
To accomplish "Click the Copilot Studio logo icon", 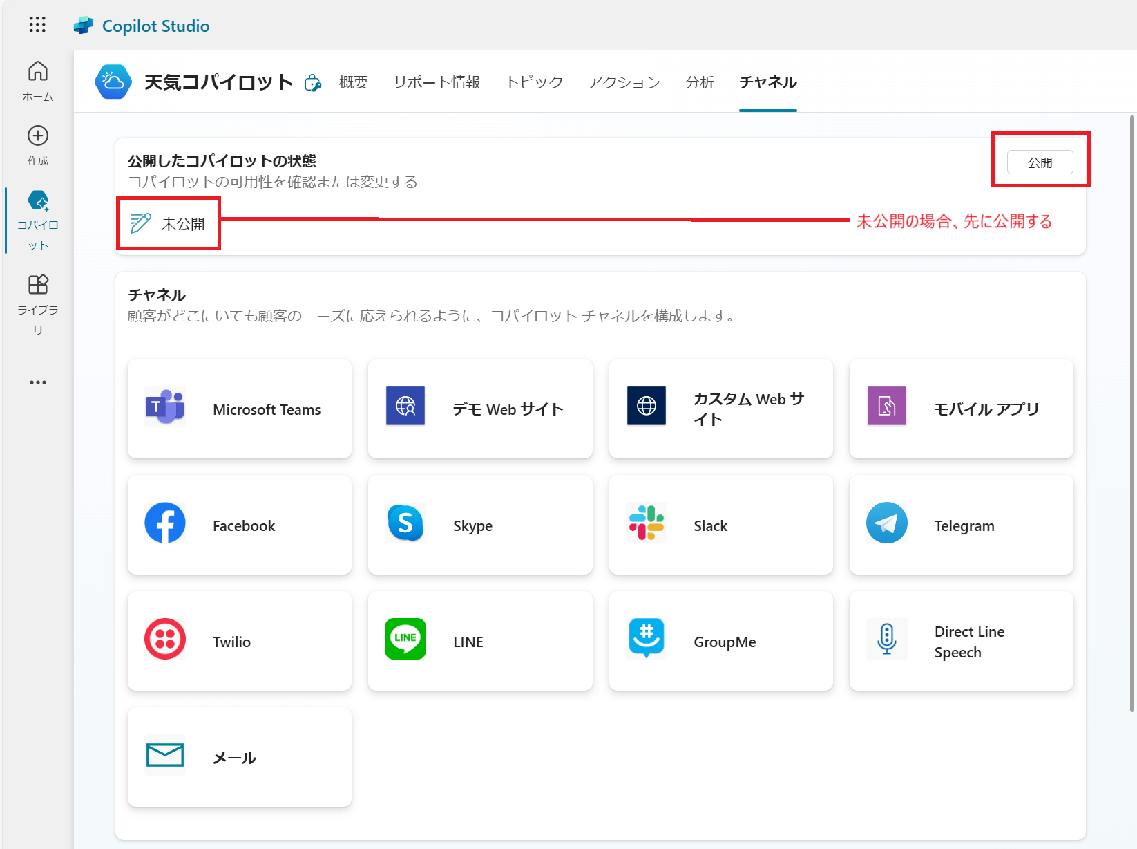I will 84,26.
